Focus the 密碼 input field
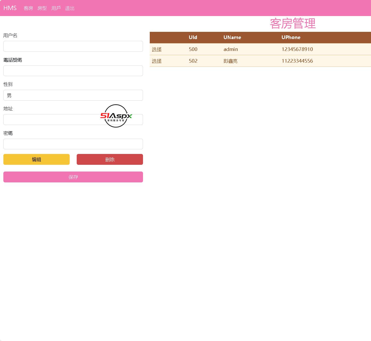The width and height of the screenshot is (371, 341). click(73, 144)
